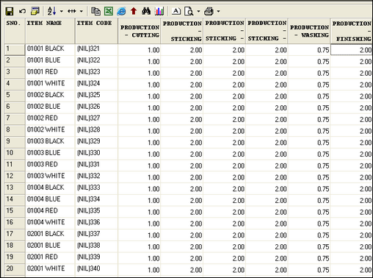Click the stacked windows icon in toolbar
373x278 pixels.
pos(35,11)
